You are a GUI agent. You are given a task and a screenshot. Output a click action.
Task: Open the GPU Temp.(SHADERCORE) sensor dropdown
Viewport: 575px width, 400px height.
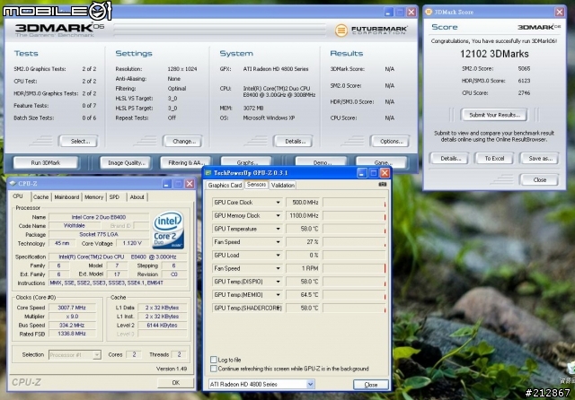[278, 308]
